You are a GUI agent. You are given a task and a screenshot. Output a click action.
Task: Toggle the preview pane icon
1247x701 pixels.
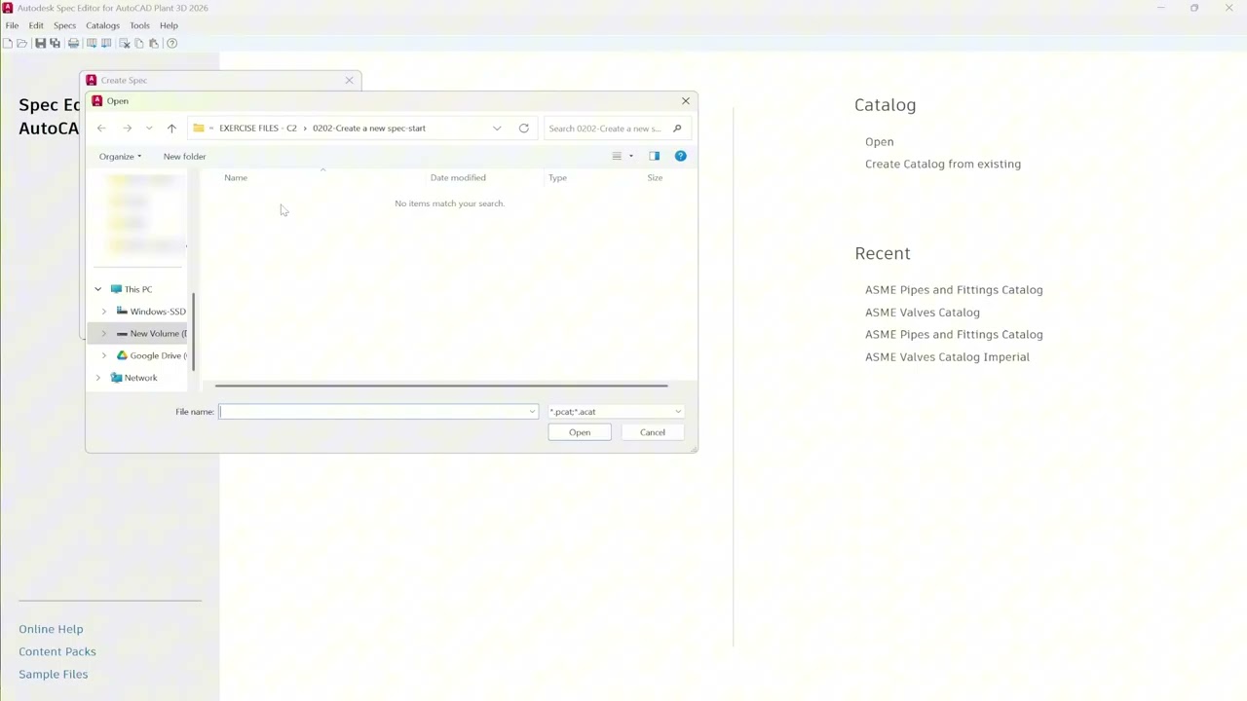tap(655, 156)
